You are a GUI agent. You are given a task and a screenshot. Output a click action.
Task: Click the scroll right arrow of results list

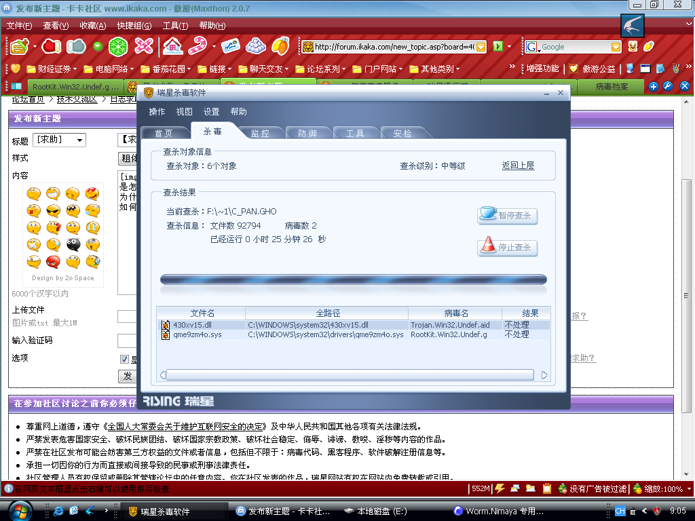pos(544,375)
